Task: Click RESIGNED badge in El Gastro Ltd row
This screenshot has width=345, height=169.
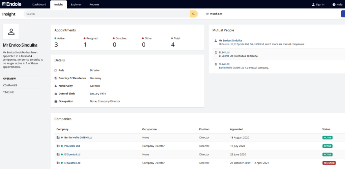Action: [329, 163]
